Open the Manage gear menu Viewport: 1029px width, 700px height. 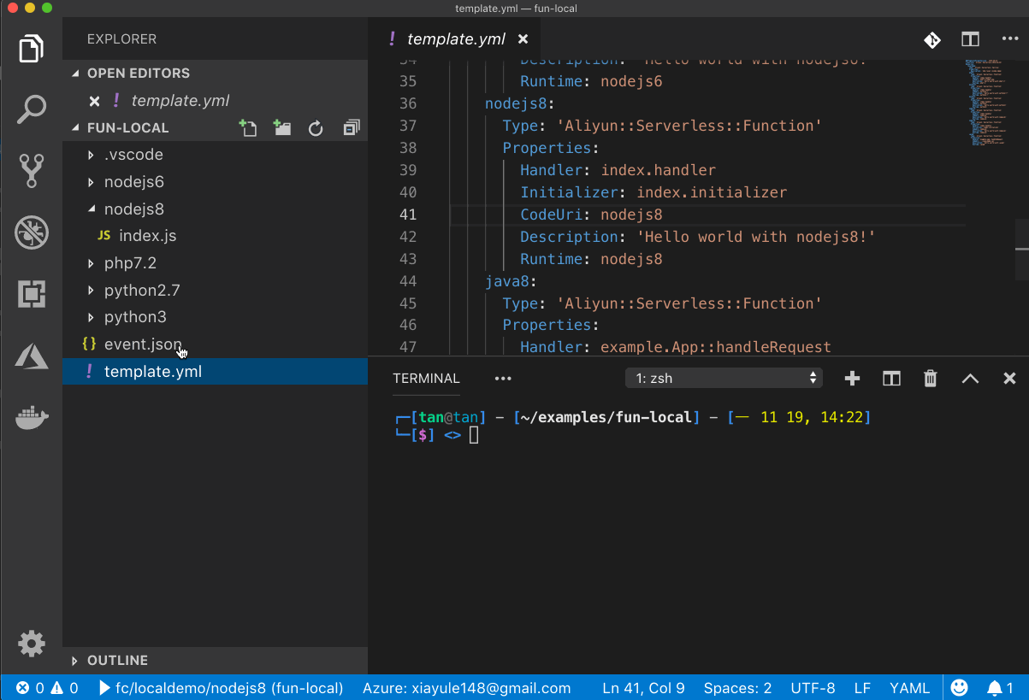tap(32, 643)
